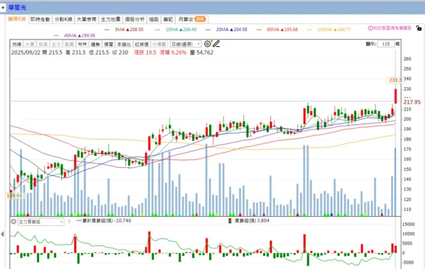The height and width of the screenshot is (269, 425).
Task: Toggle the 外資 overlay button
Action: click(x=30, y=44)
